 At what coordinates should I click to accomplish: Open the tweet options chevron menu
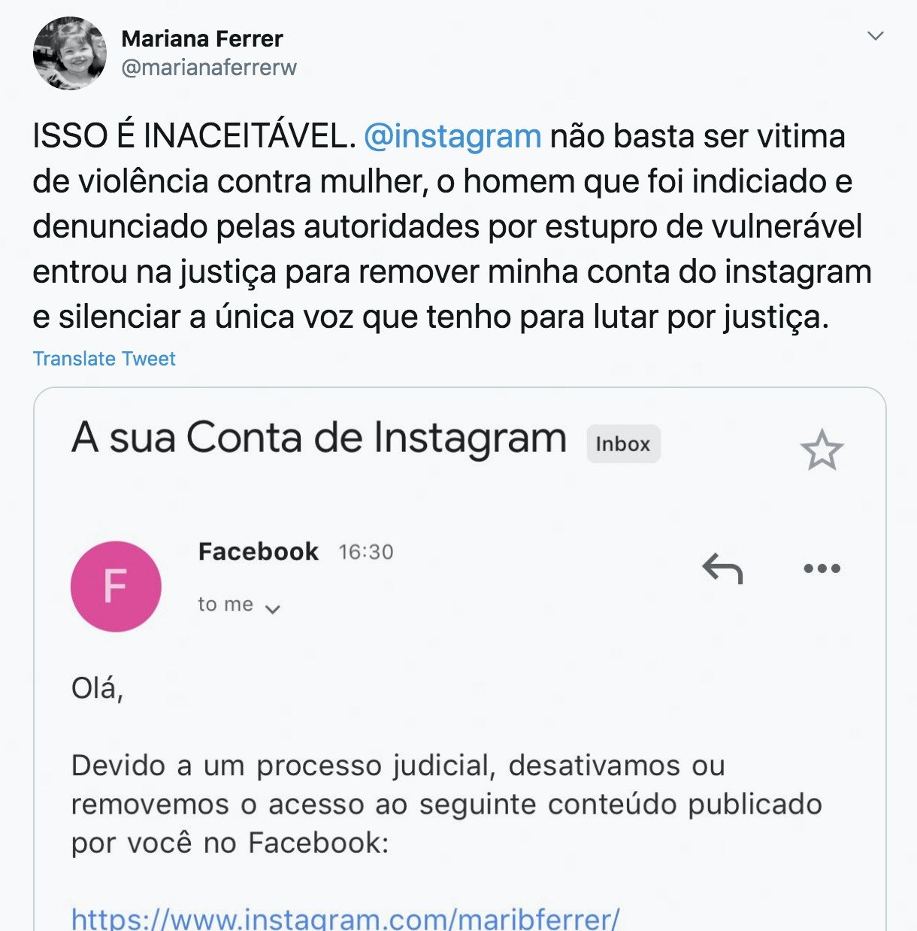(x=875, y=35)
